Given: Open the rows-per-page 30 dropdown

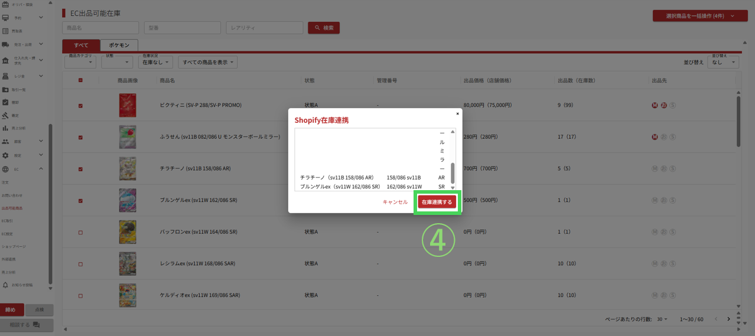Looking at the screenshot, I should [x=662, y=319].
